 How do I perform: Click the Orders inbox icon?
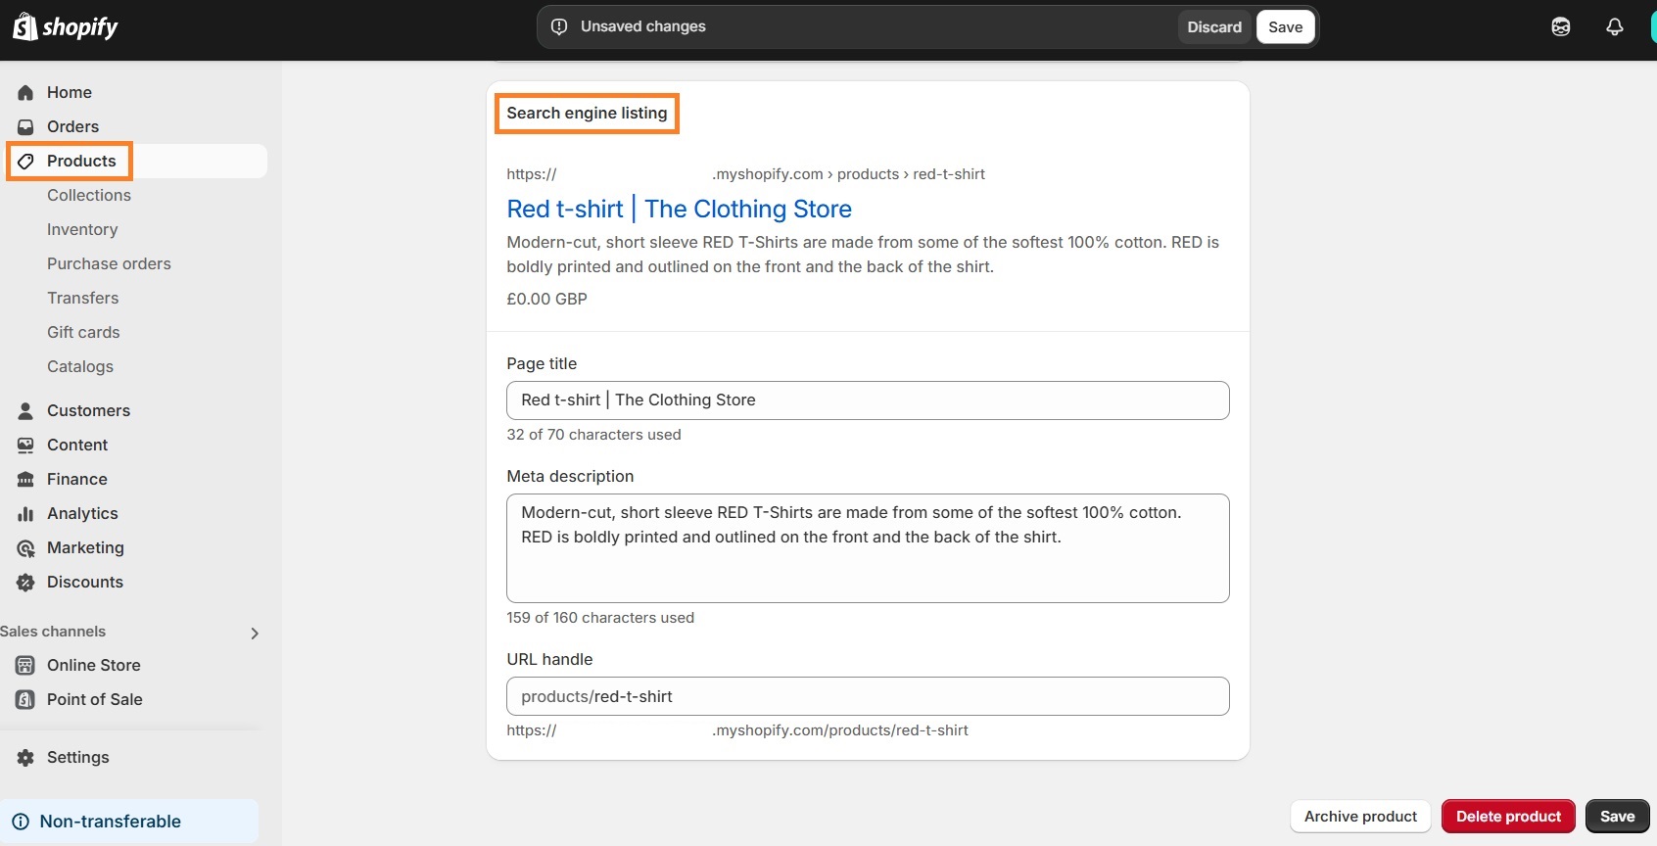tap(25, 126)
